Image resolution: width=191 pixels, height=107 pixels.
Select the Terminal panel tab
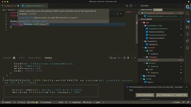[48, 58]
